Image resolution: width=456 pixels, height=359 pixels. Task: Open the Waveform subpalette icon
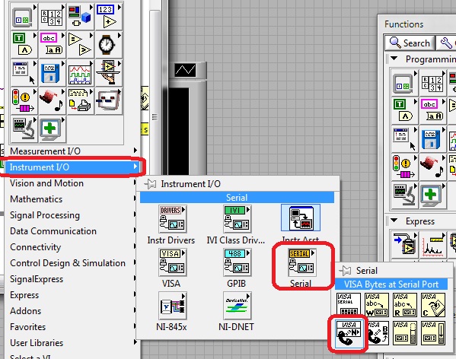point(80,72)
